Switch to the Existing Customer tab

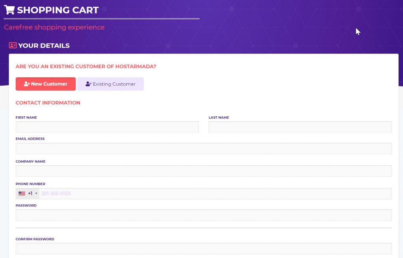111,84
